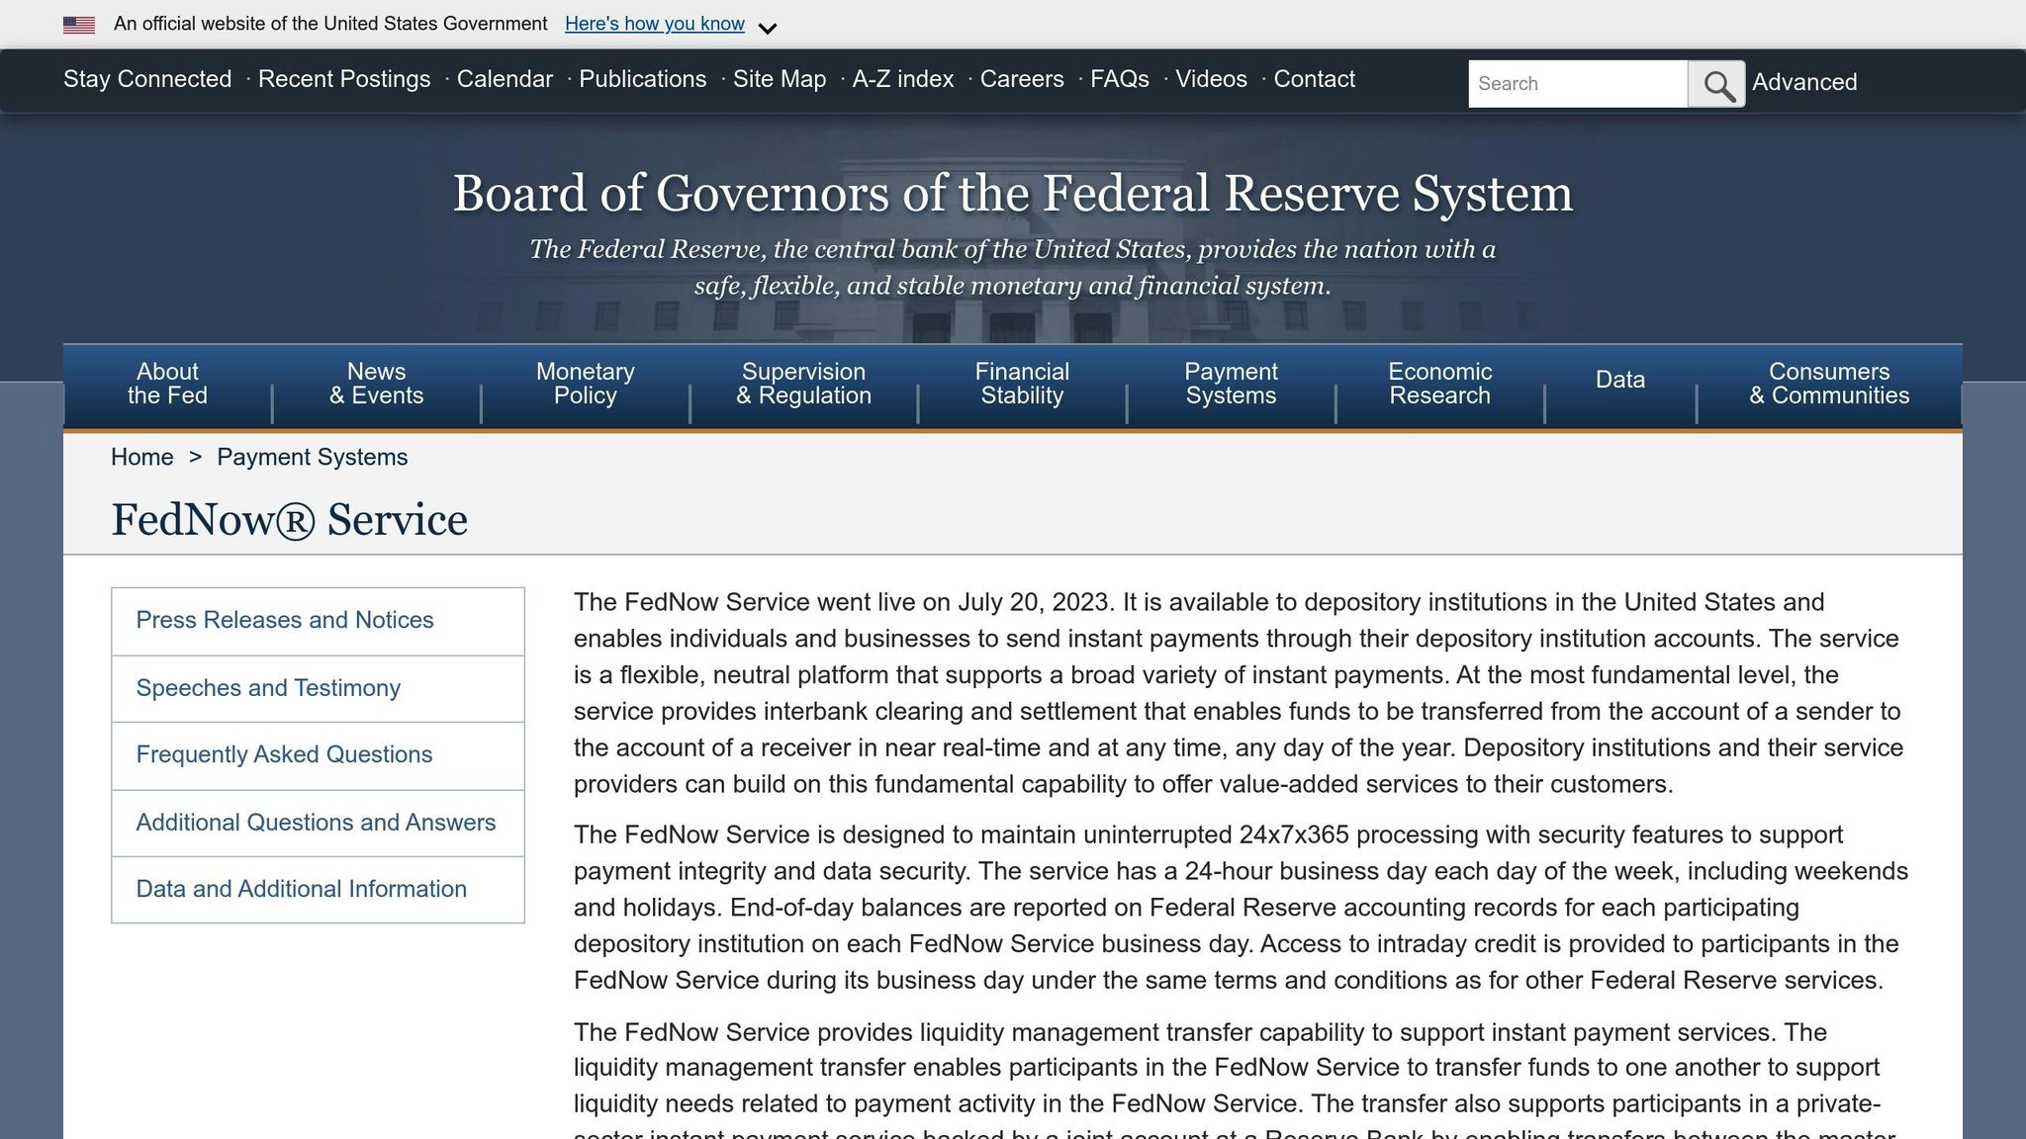Go to Frequently Asked Questions
This screenshot has width=2026, height=1139.
(x=284, y=754)
